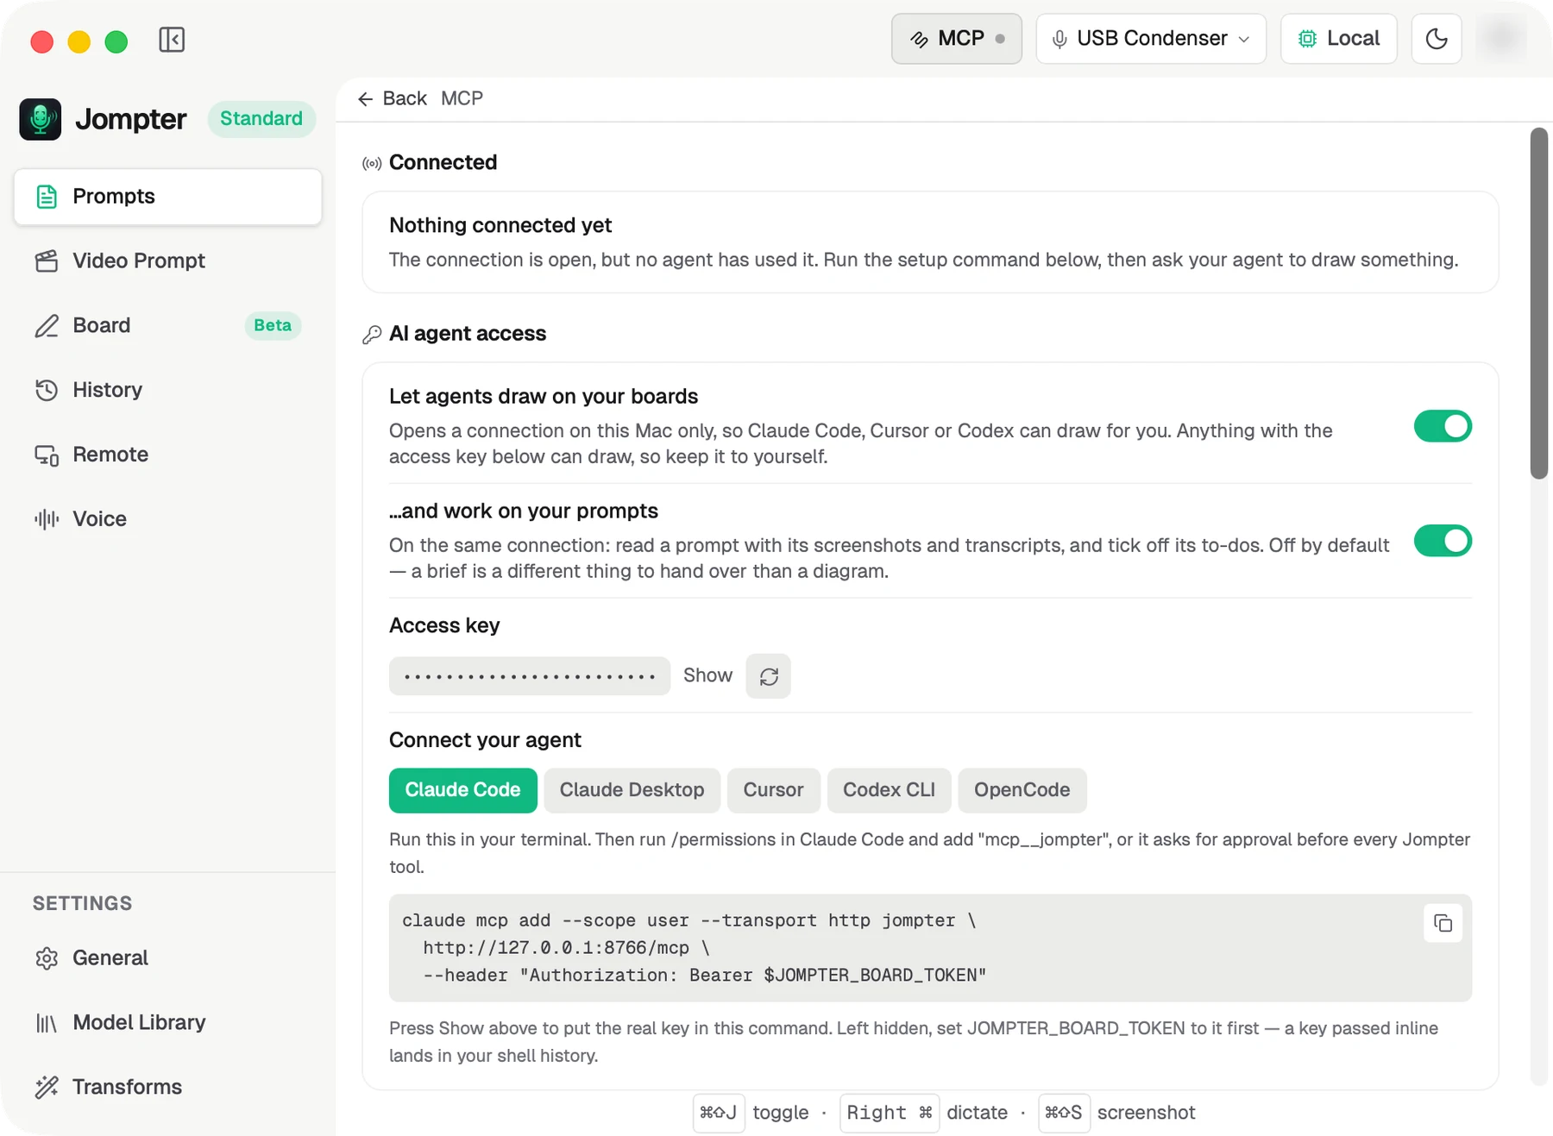Open Transforms settings

click(x=168, y=1087)
